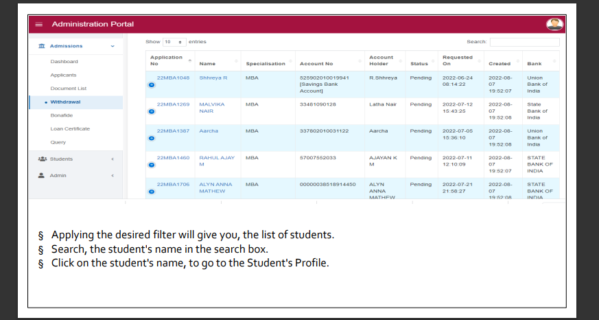Image resolution: width=599 pixels, height=320 pixels.
Task: Expand the Admin section arrow
Action: click(113, 175)
